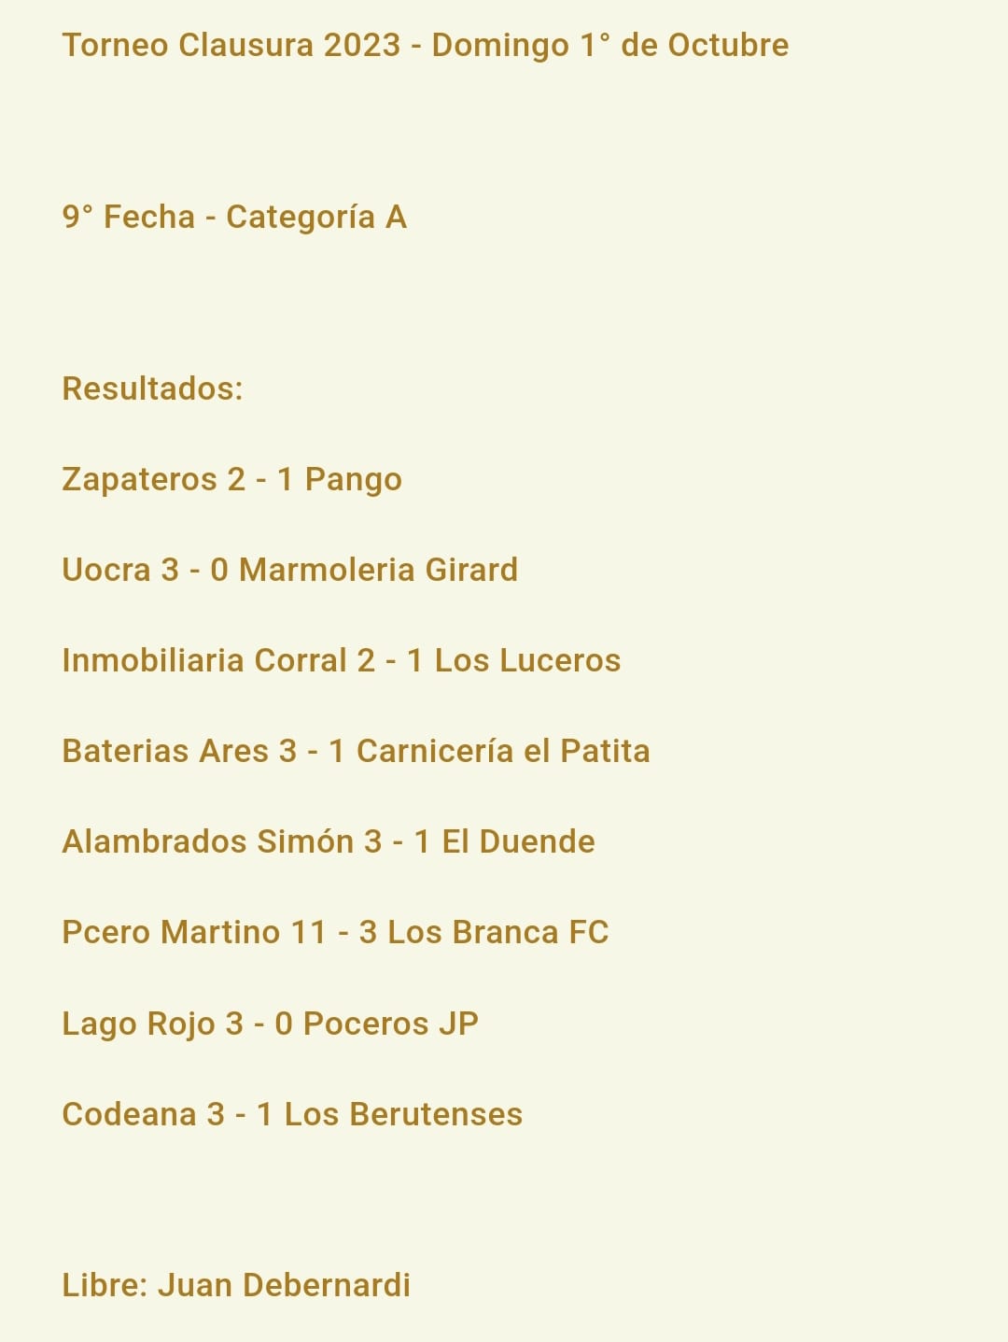Click the team name Los Branca FC
Image resolution: width=1008 pixels, height=1342 pixels.
click(x=497, y=932)
